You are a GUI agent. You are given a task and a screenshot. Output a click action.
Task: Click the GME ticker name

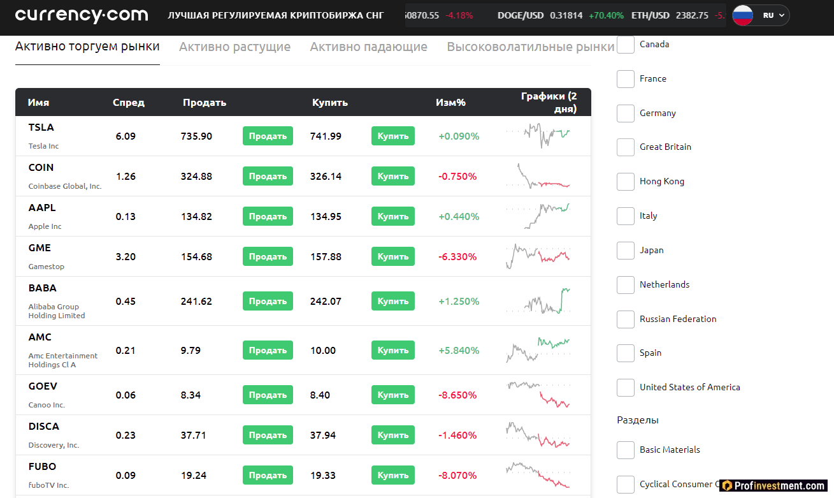coord(40,247)
